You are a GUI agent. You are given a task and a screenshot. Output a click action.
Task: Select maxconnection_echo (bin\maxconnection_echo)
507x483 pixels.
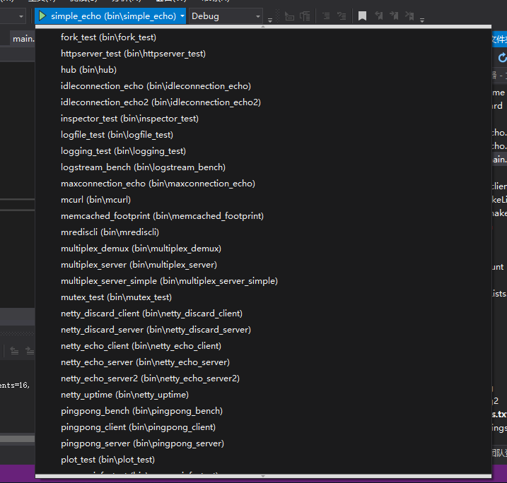(x=263, y=184)
